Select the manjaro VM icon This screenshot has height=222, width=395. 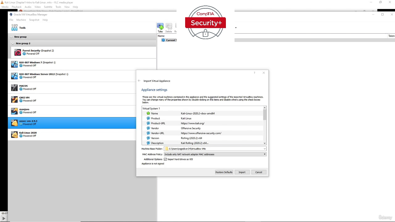coord(15,111)
